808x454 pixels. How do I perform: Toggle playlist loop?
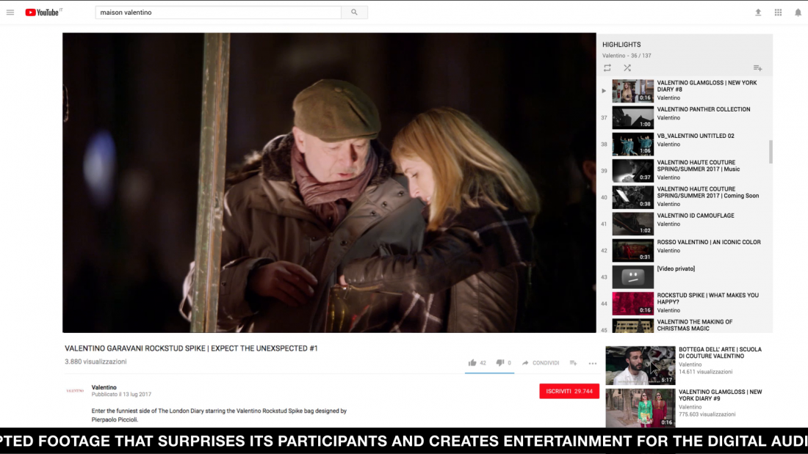(x=607, y=68)
